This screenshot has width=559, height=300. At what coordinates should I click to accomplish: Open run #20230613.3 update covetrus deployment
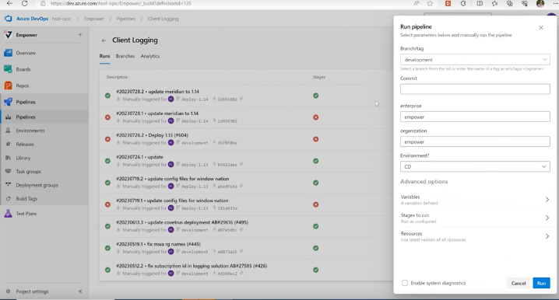[x=182, y=222]
